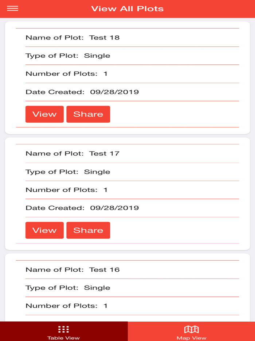Select the Table View tab label
The height and width of the screenshot is (341, 255).
click(63, 338)
